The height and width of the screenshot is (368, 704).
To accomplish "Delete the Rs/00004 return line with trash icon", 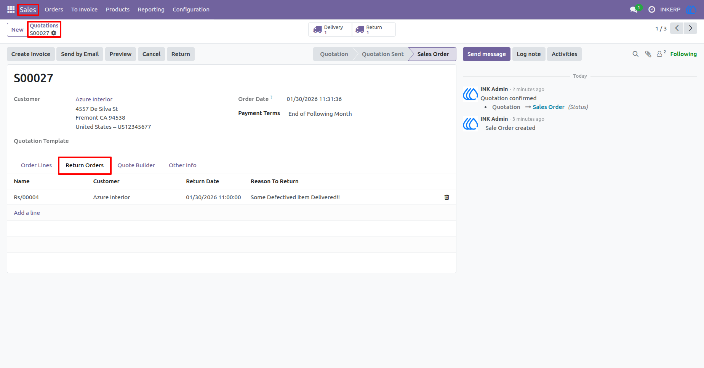I will click(447, 197).
